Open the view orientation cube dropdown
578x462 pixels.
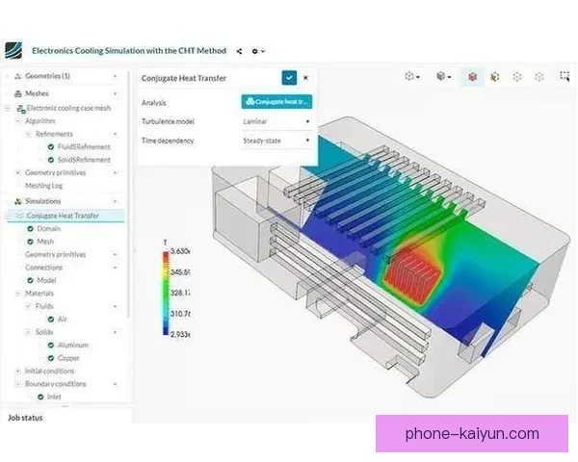(412, 76)
